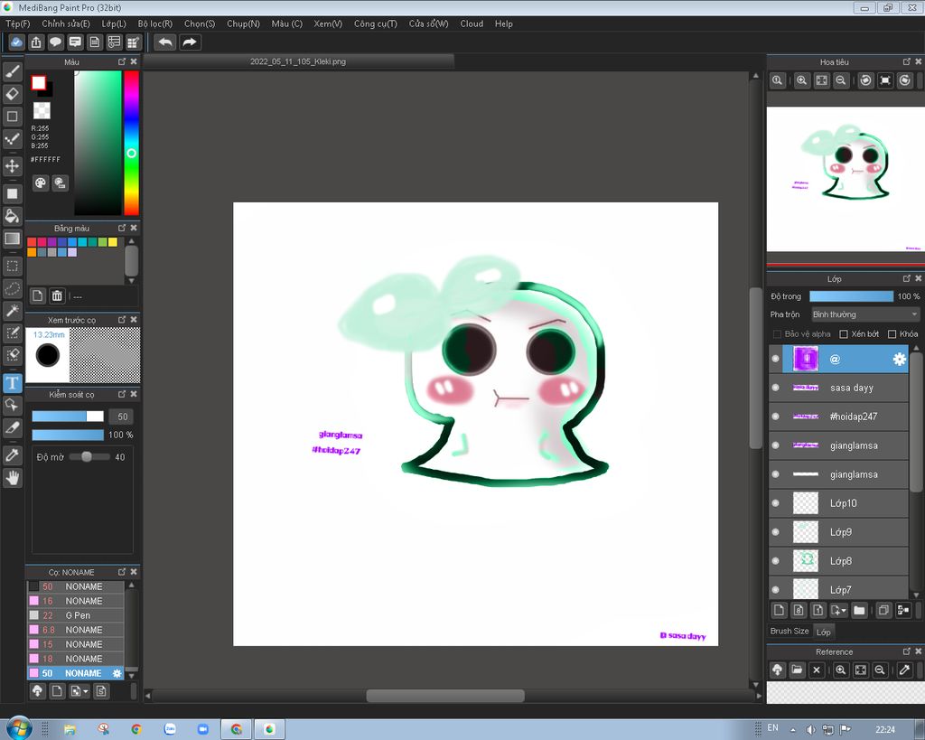Click the brush size value field showing 50
This screenshot has width=925, height=740.
click(x=122, y=417)
